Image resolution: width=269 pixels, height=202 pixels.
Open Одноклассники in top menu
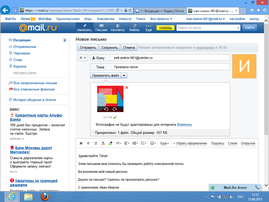click(x=68, y=19)
